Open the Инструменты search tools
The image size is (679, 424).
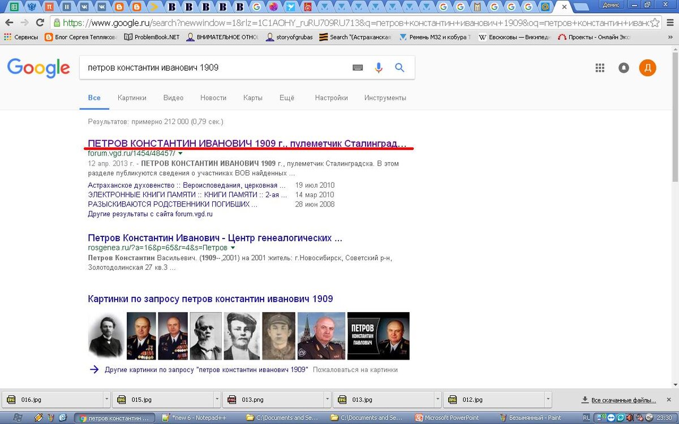click(385, 98)
